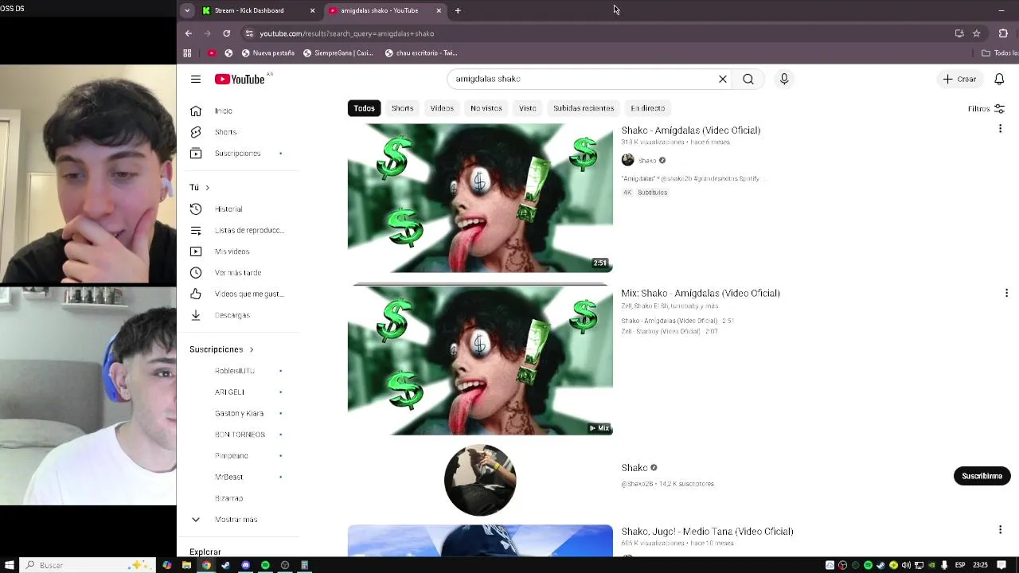Reload the page with refresh icon
The height and width of the screenshot is (573, 1019).
(x=227, y=33)
